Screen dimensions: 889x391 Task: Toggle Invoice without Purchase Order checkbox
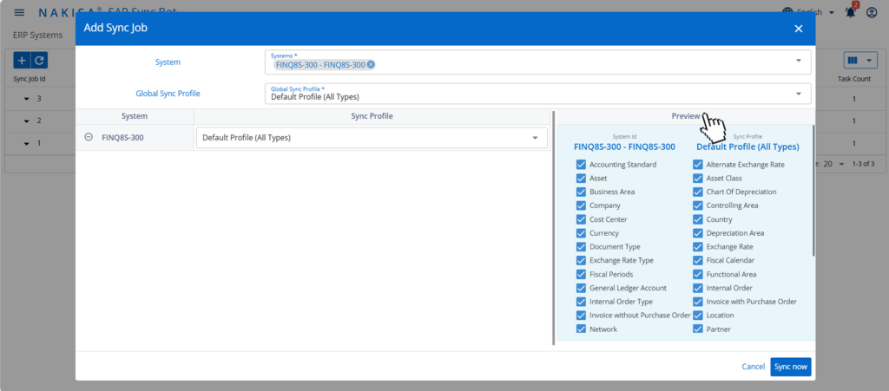click(581, 316)
